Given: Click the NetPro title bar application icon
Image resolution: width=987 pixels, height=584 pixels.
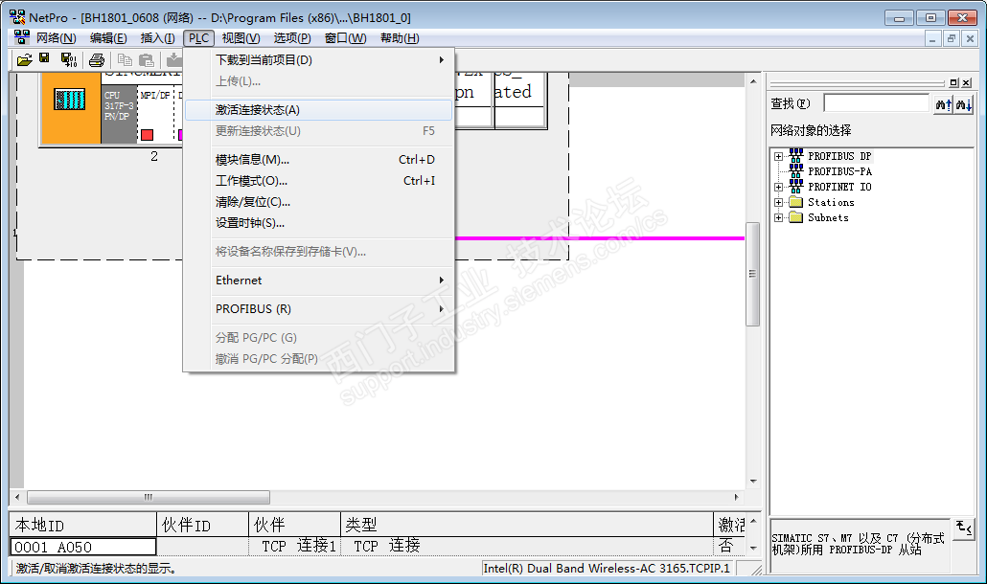Looking at the screenshot, I should click(x=17, y=17).
